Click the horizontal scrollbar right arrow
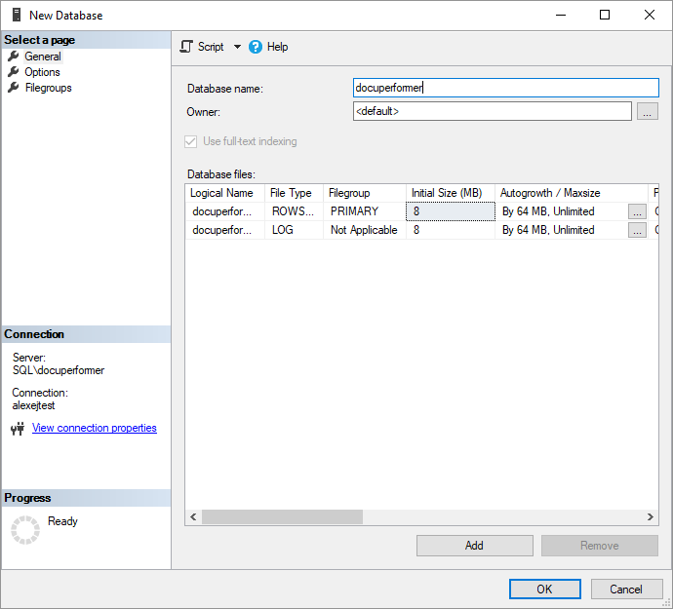The height and width of the screenshot is (609, 673). pyautogui.click(x=652, y=517)
